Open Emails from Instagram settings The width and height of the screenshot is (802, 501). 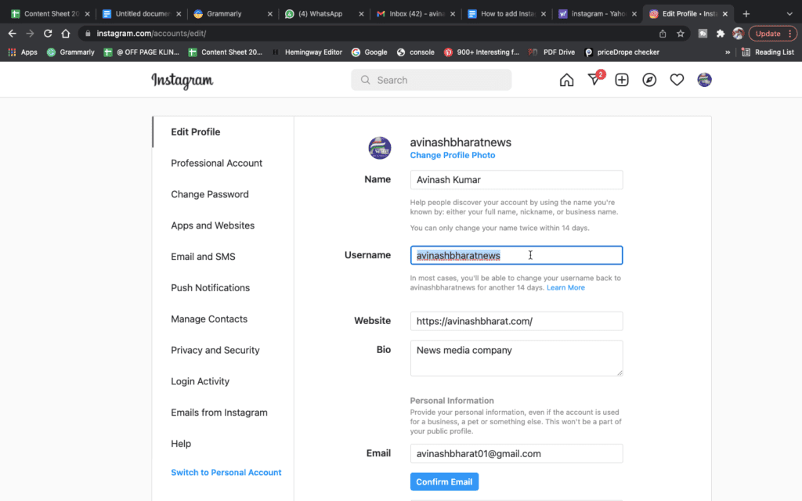pos(219,413)
